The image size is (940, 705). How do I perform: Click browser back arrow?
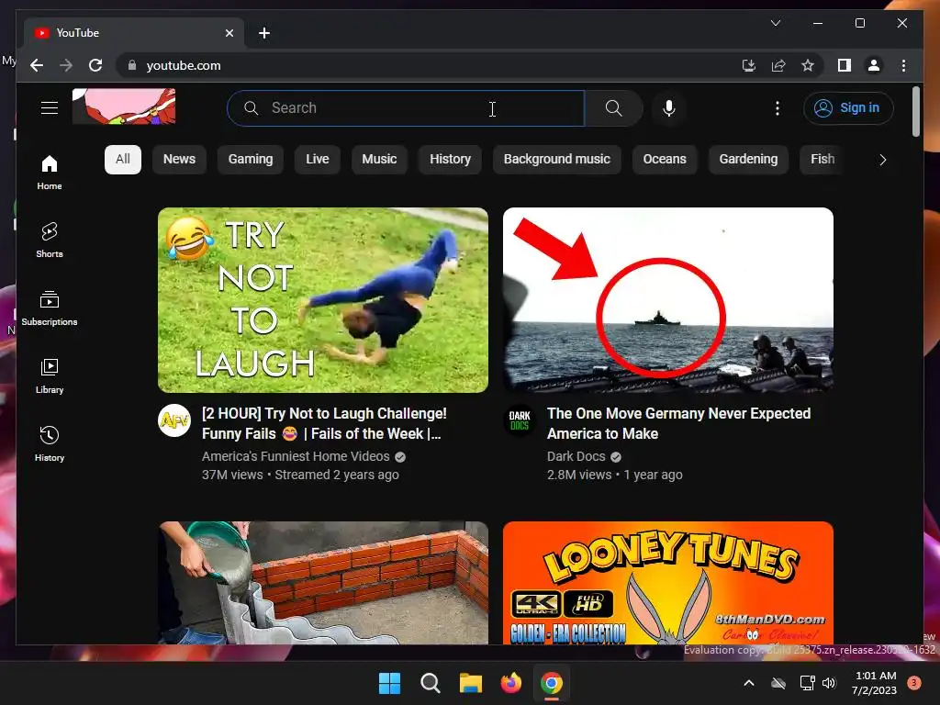[37, 65]
